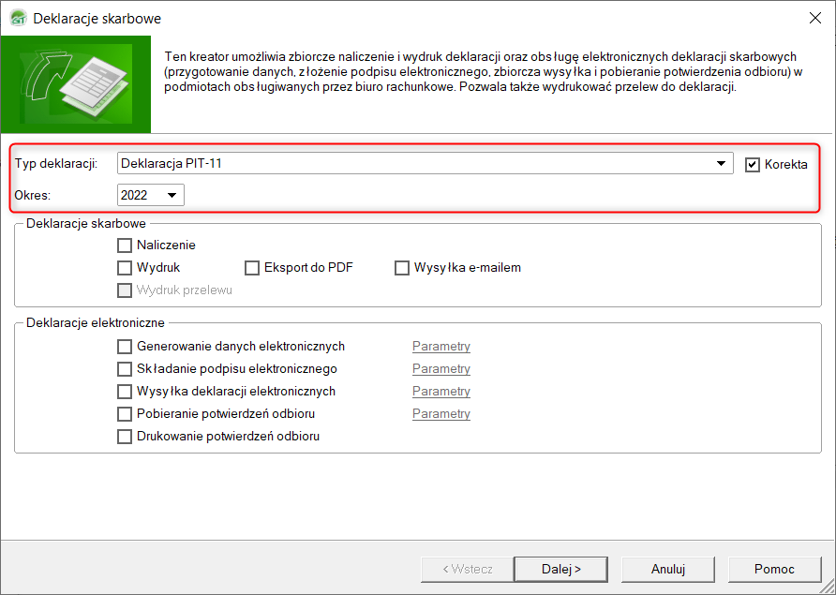
Task: Click the Anuluj button
Action: pos(667,570)
